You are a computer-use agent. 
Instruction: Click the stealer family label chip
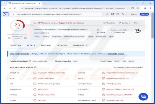pos(117,61)
